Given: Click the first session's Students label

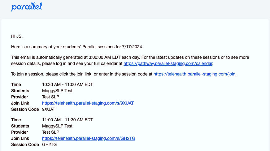Looking at the screenshot, I should pos(20,91).
